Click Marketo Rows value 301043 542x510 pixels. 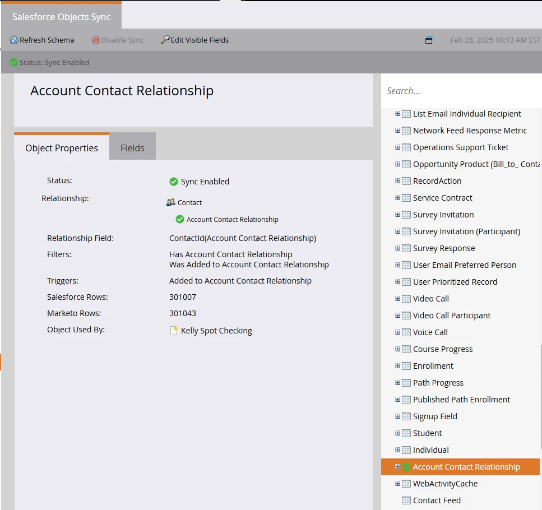click(x=183, y=313)
